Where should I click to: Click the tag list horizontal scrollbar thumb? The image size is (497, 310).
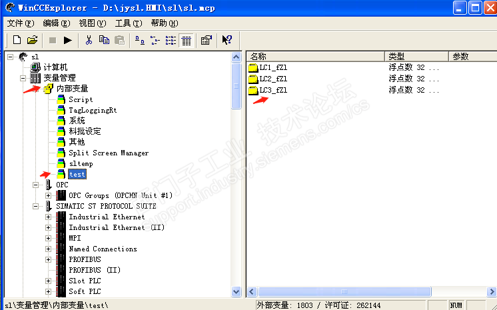pos(344,291)
